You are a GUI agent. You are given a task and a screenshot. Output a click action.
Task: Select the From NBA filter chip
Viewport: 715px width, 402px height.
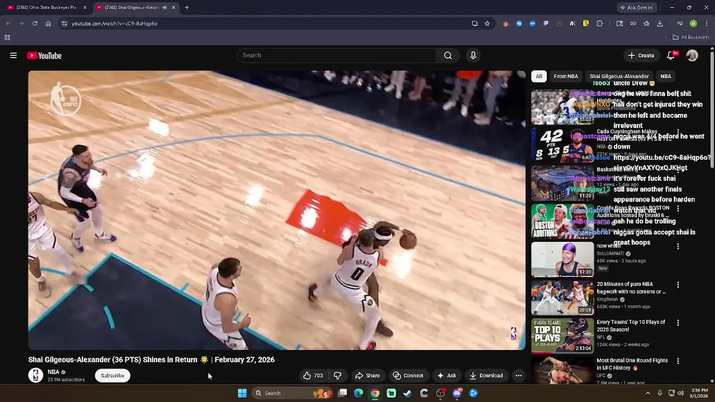tap(566, 76)
